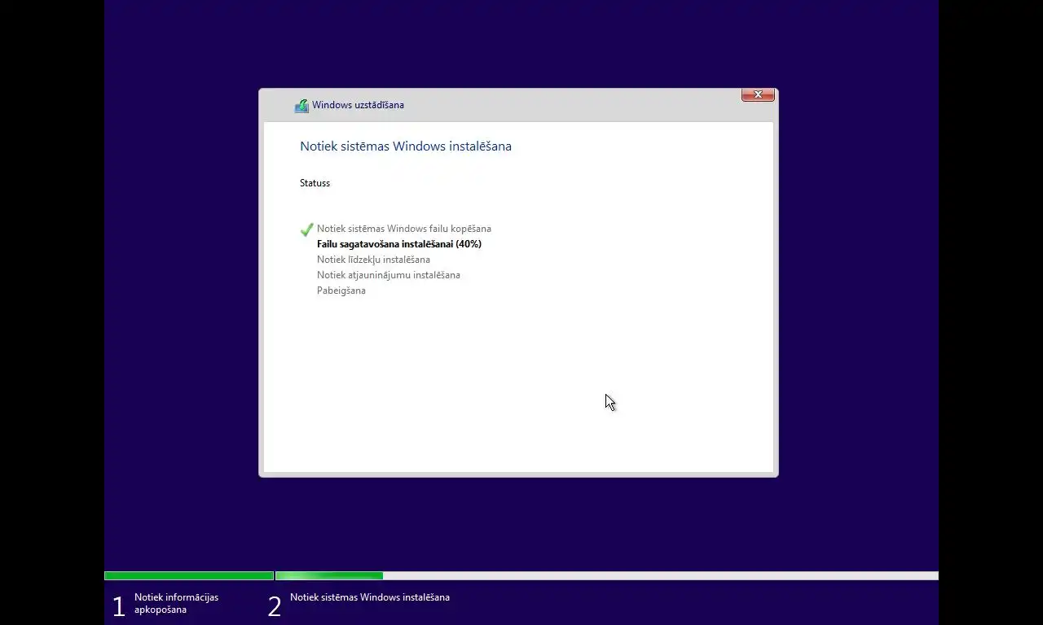Click heading 'Notiek sistēmas Windows instalēšana' in dialog
Image resolution: width=1043 pixels, height=625 pixels.
coord(406,146)
